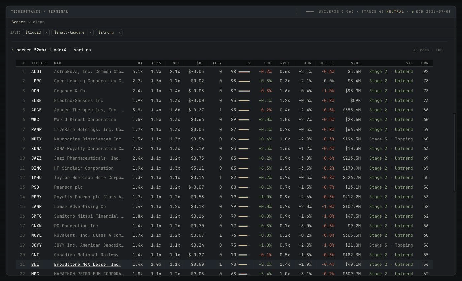Select the OGN ticker symbol
462x281 pixels.
tap(35, 91)
